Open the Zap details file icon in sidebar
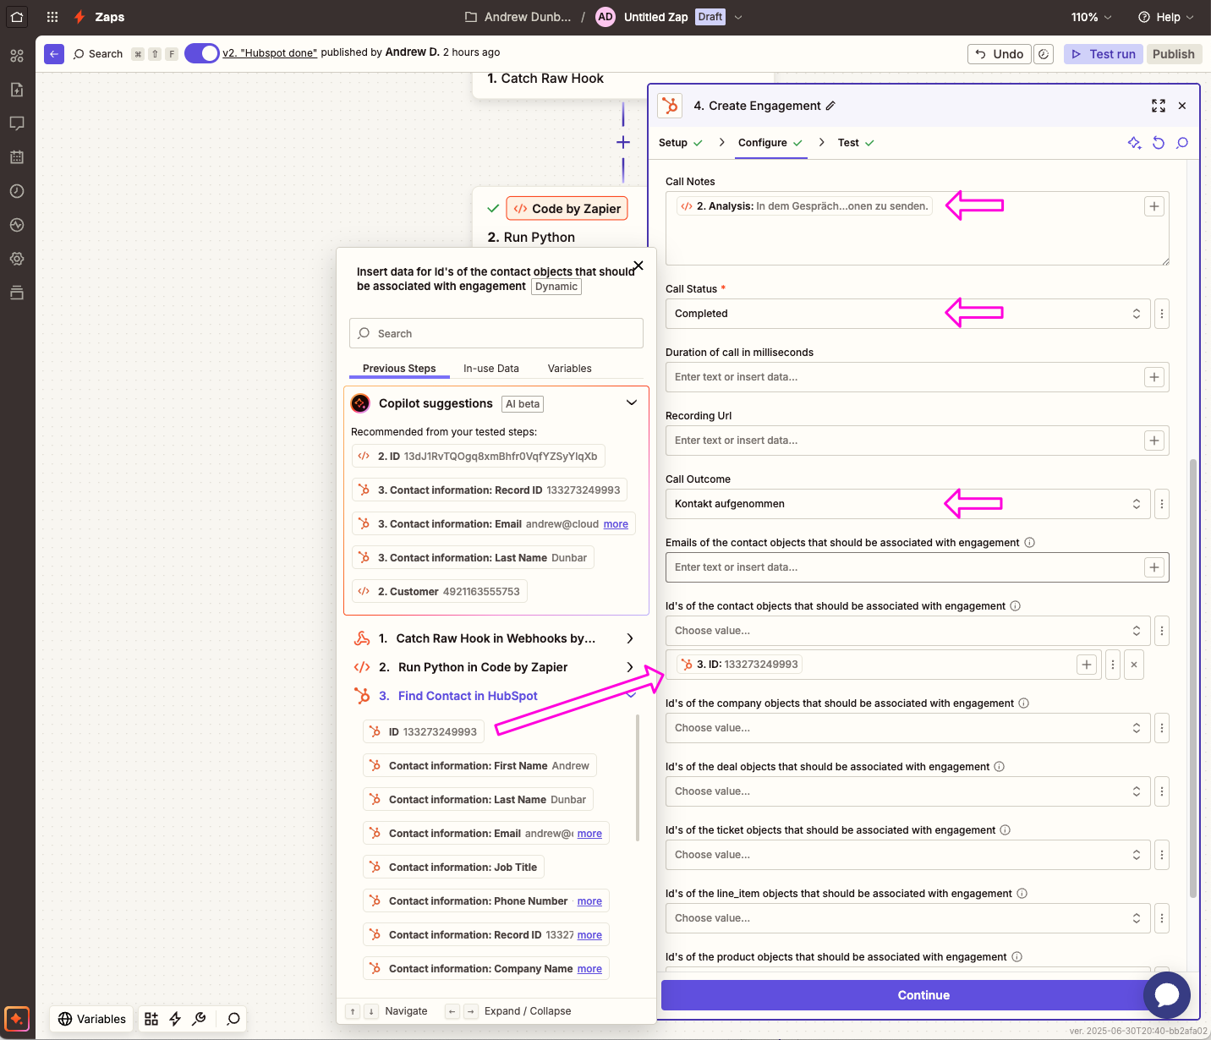This screenshot has height=1040, width=1211. coord(17,90)
